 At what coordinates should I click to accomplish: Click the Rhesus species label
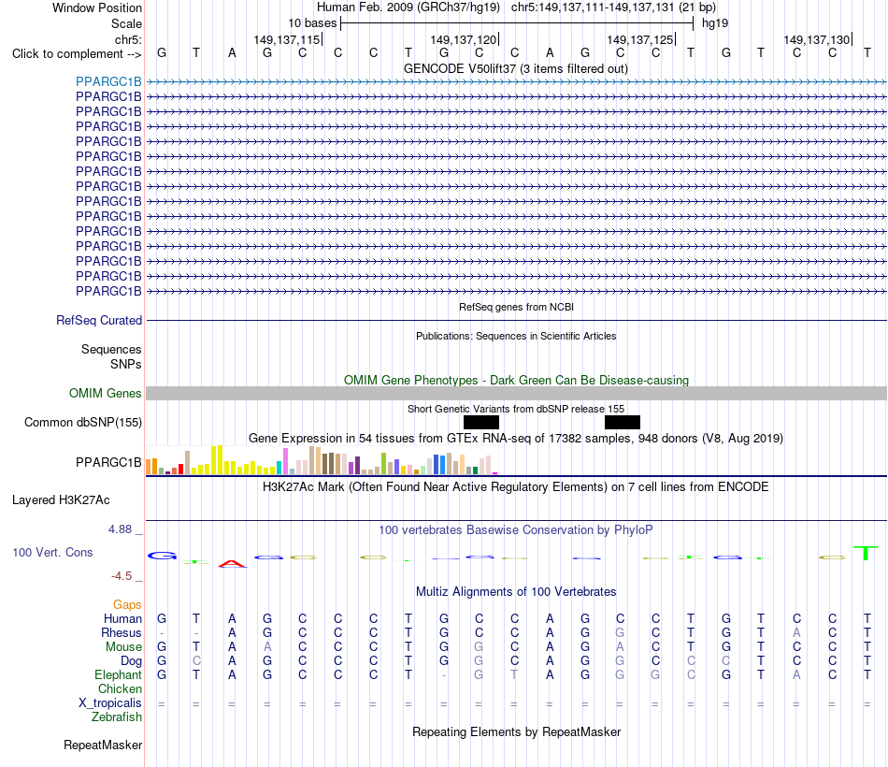point(122,632)
